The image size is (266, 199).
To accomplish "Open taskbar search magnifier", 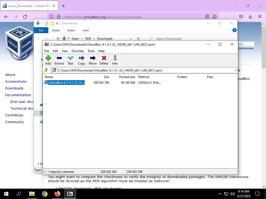I will (x=19, y=194).
